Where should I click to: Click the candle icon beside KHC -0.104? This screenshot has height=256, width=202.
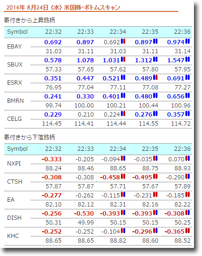(x=123, y=231)
